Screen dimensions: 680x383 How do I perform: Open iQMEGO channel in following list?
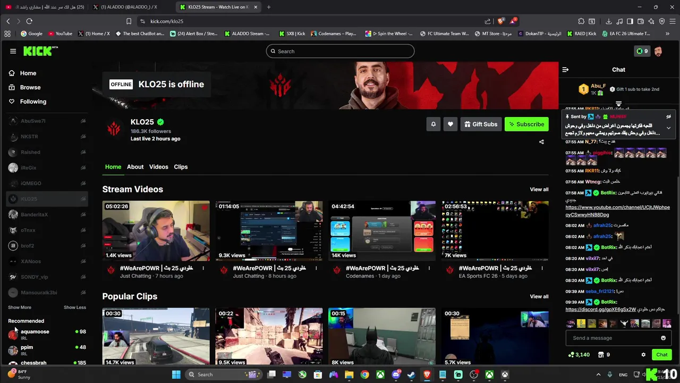pyautogui.click(x=47, y=184)
